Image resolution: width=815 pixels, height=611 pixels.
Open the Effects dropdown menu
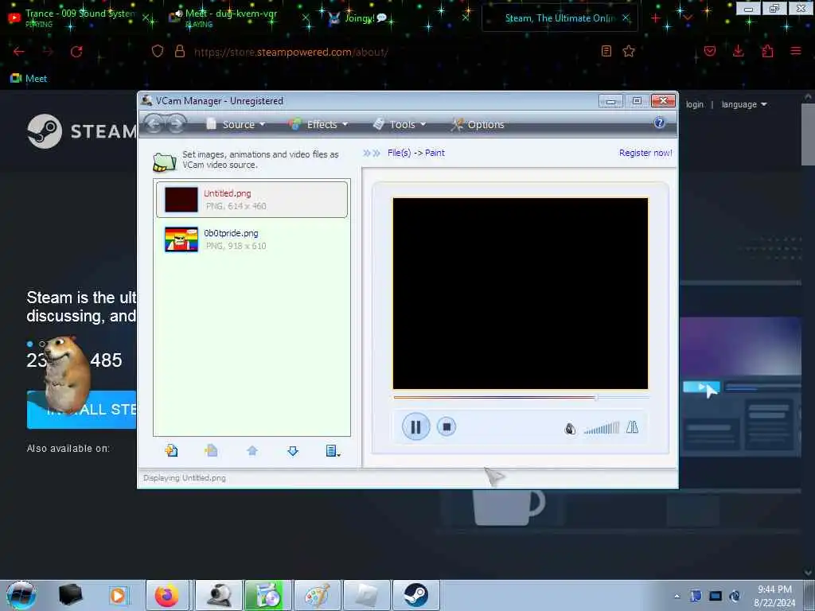tap(318, 125)
